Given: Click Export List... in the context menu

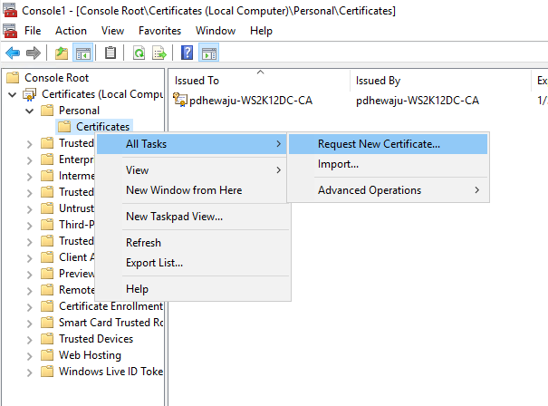Looking at the screenshot, I should [x=154, y=263].
